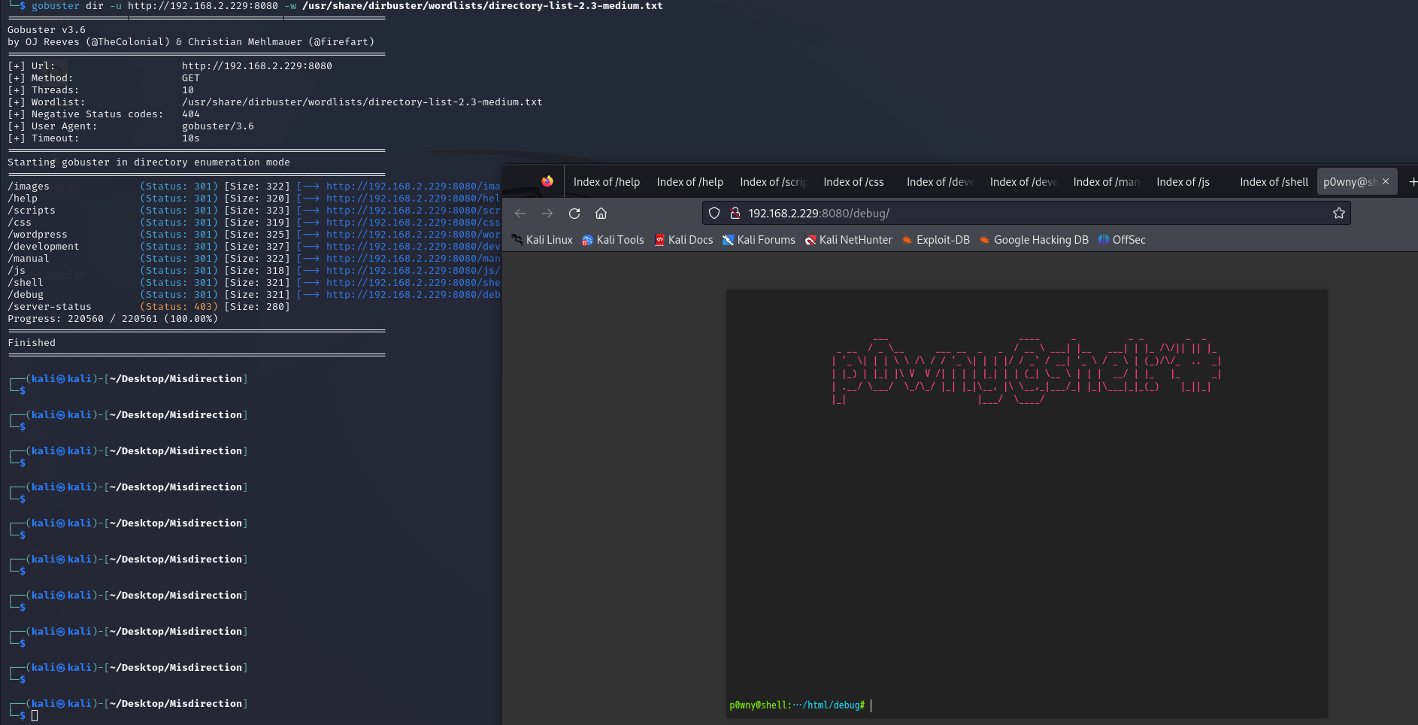Click the /debug result in terminal output
Viewport: 1418px width, 725px height.
(26, 295)
